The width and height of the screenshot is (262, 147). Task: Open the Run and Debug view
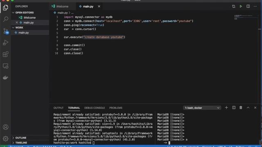tap(5, 42)
